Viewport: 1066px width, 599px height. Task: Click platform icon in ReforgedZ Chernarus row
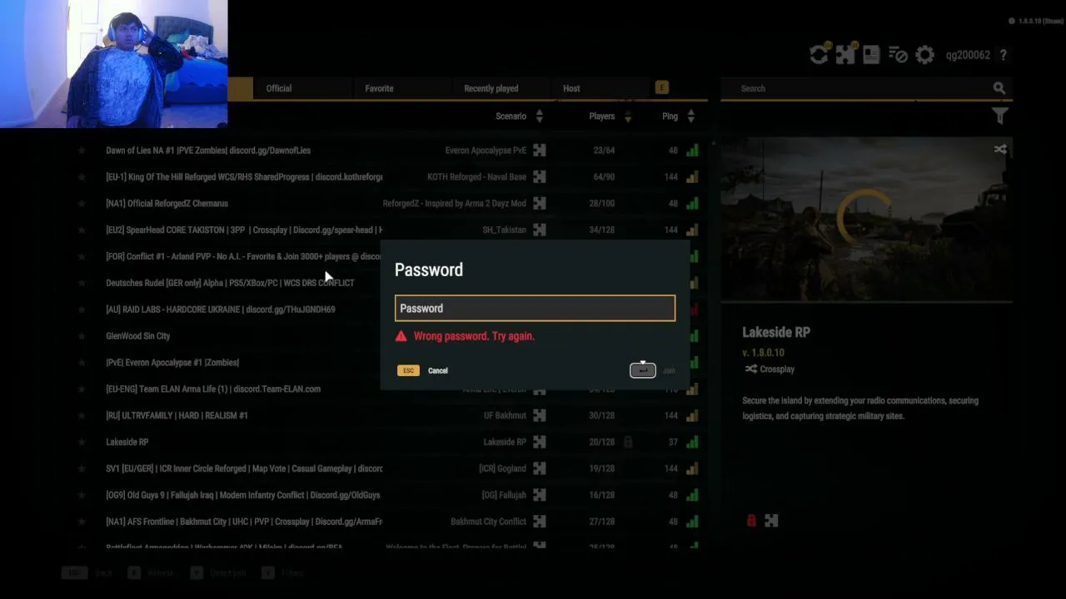540,203
